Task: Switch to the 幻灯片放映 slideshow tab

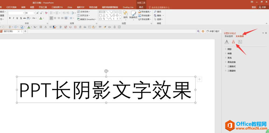Action: 12,7
